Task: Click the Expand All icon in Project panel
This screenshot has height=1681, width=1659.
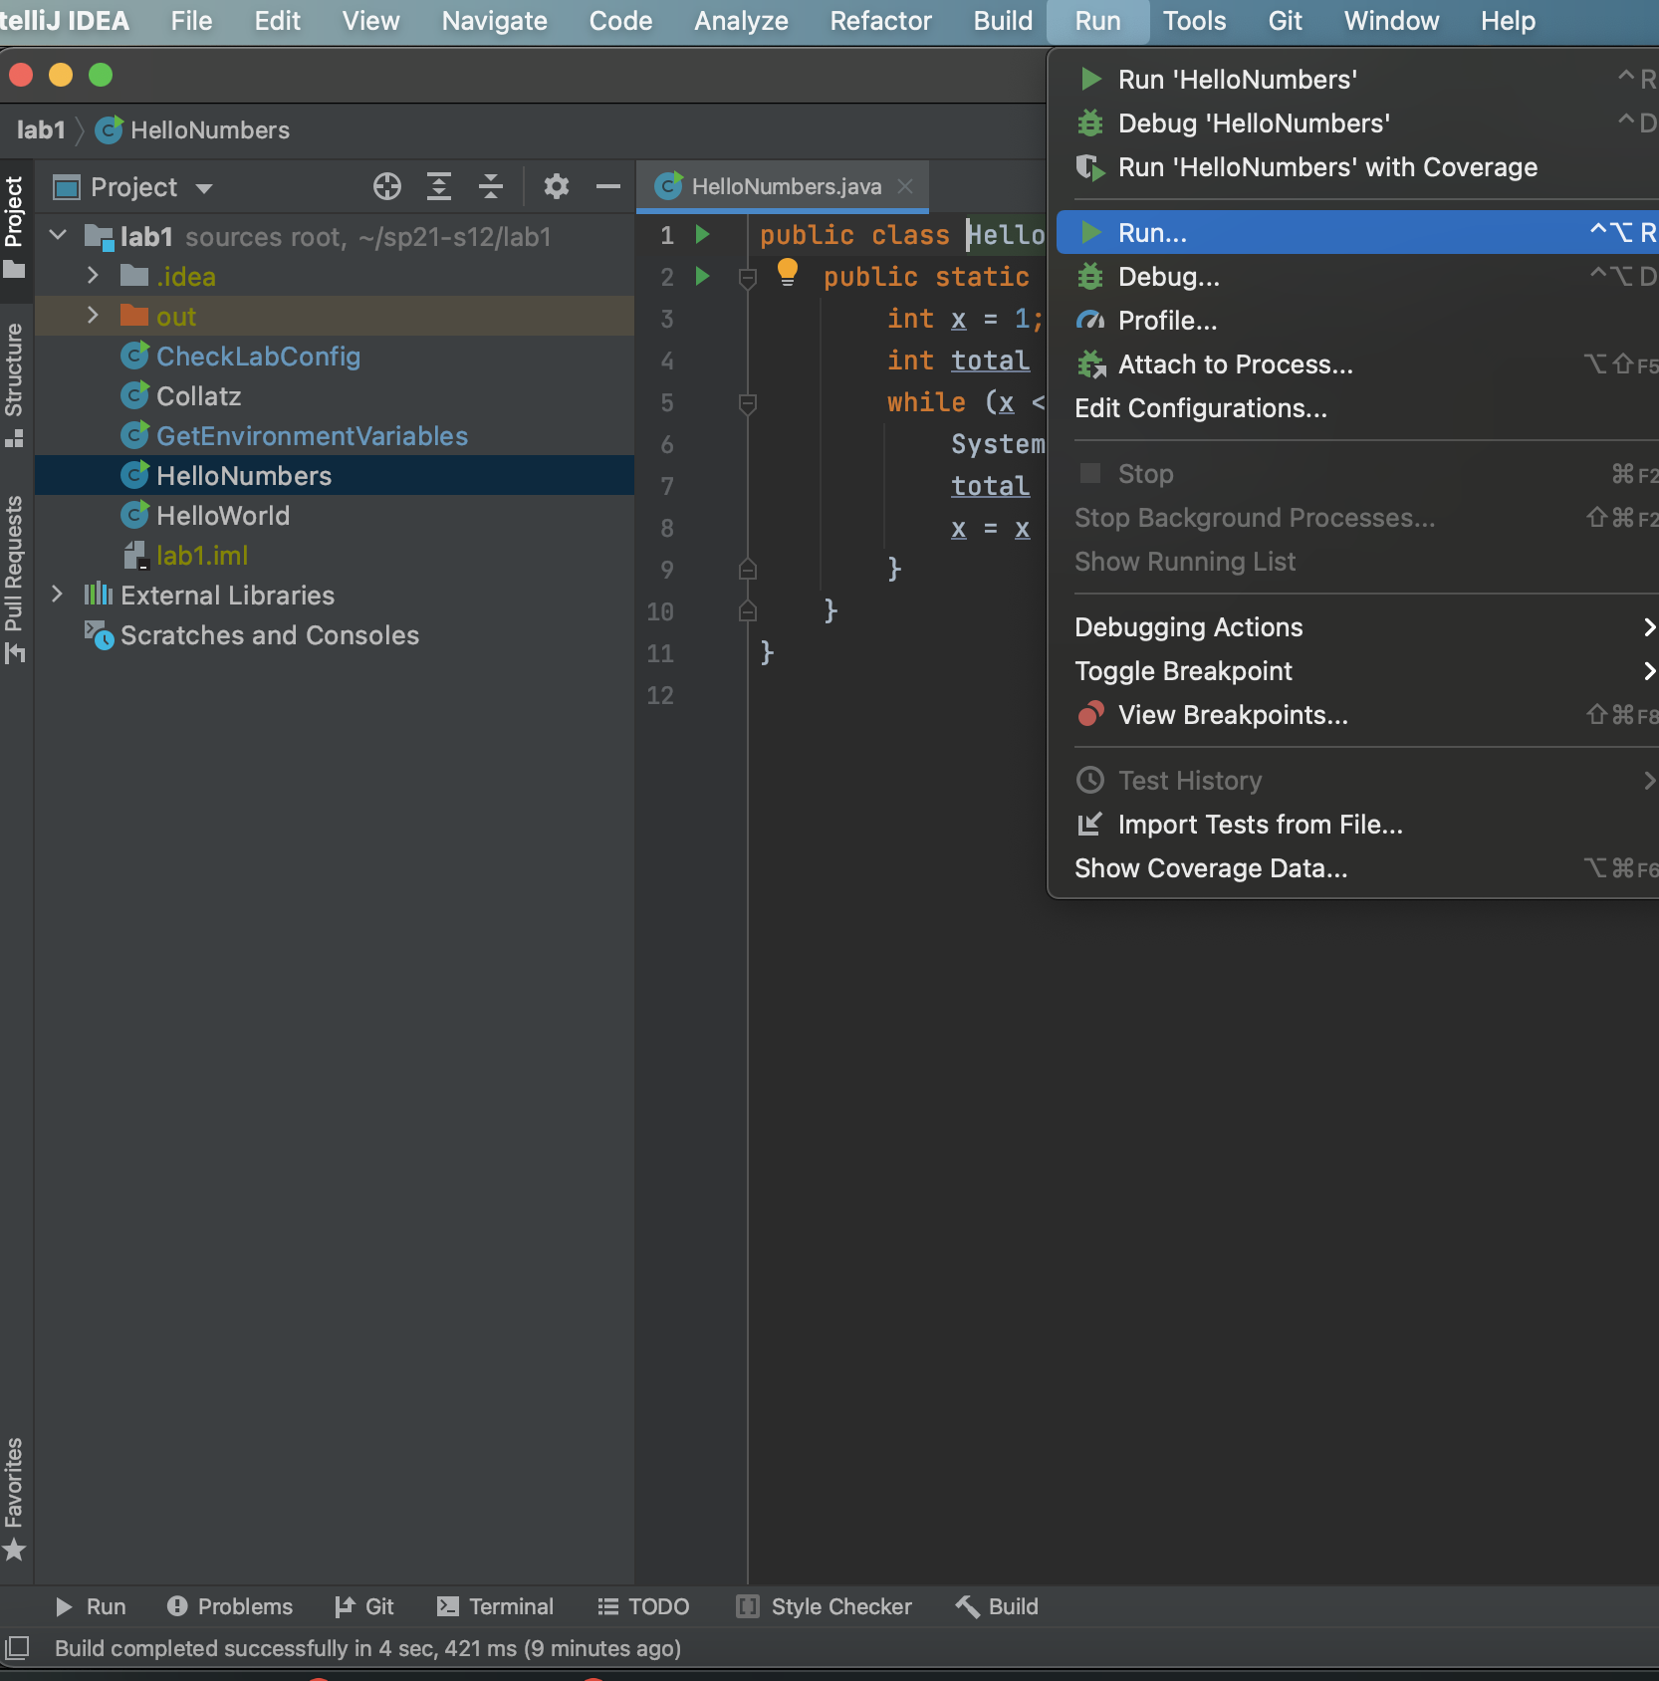Action: [x=439, y=186]
